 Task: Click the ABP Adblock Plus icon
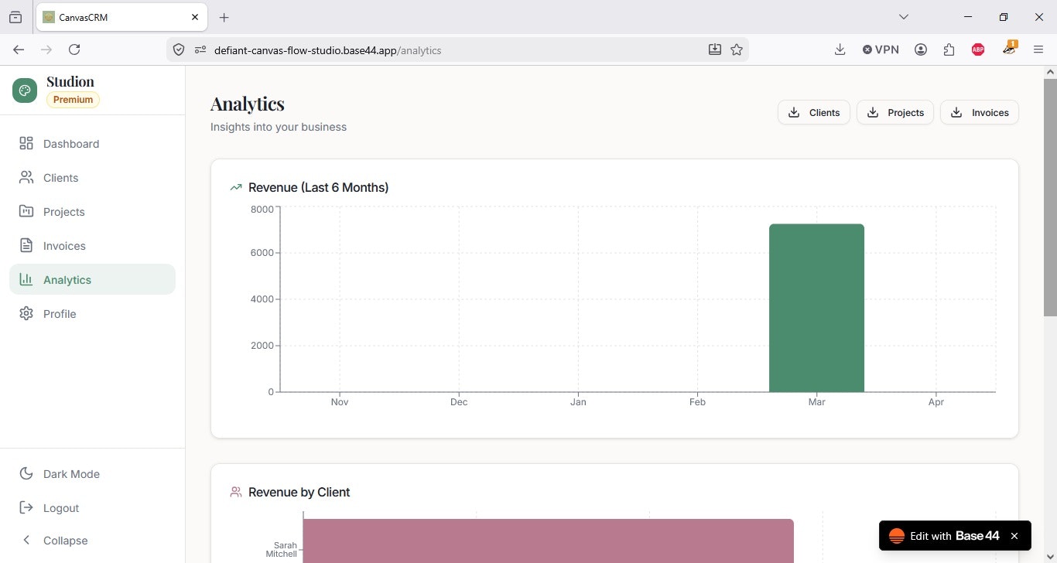pos(978,49)
